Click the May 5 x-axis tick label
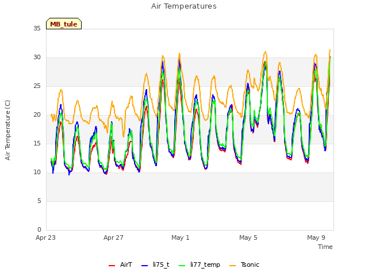 (248, 237)
